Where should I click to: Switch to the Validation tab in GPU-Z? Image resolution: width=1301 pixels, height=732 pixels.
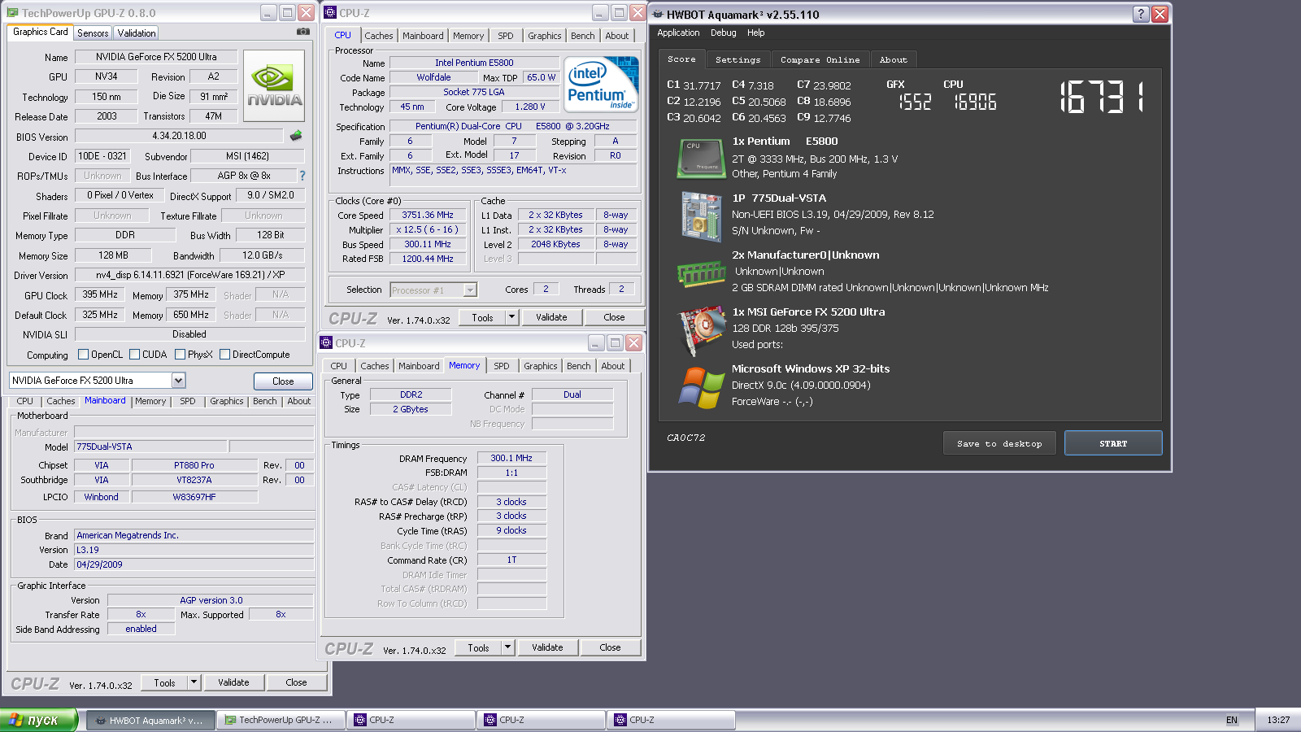click(x=137, y=33)
